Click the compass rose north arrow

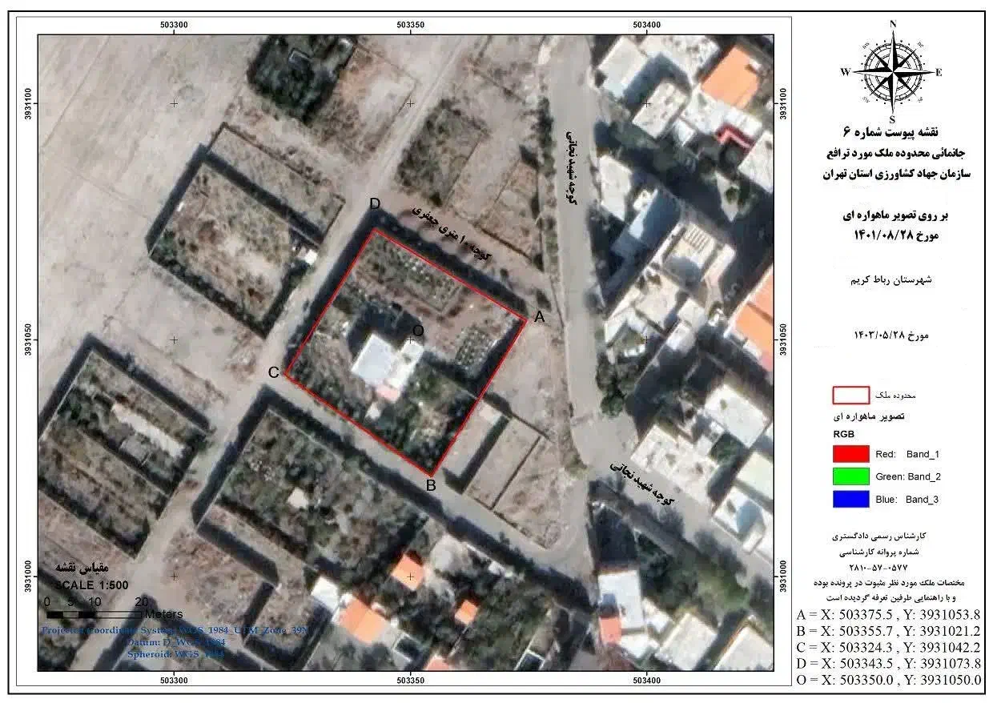[891, 70]
